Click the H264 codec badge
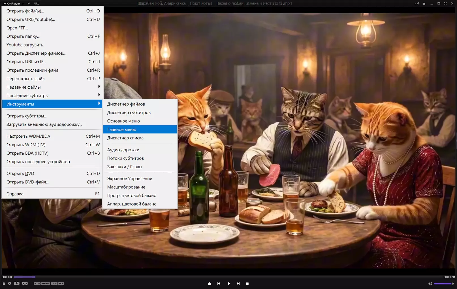Image resolution: width=457 pixels, height=289 pixels. (x=46, y=283)
